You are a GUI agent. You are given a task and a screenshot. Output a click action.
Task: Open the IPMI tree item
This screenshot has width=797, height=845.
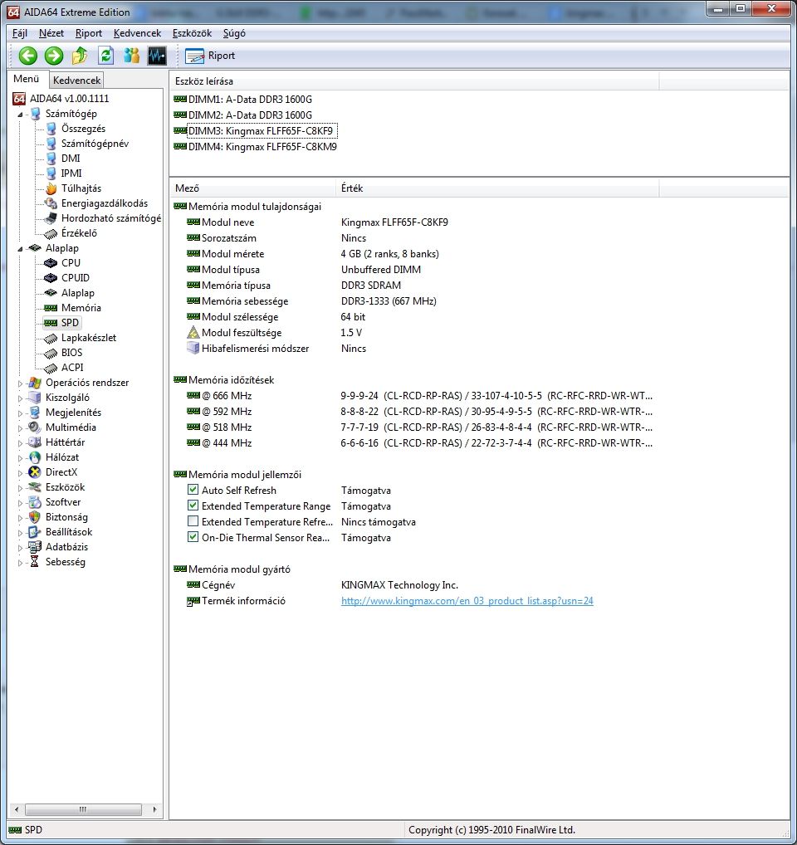coord(71,173)
